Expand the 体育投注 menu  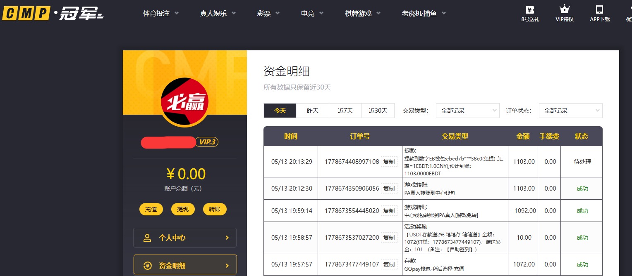coord(161,13)
